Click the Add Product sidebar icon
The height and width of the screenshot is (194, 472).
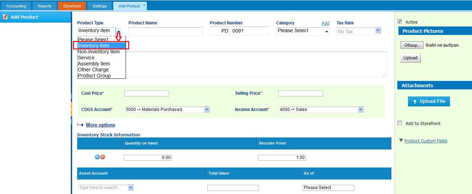(x=5, y=17)
